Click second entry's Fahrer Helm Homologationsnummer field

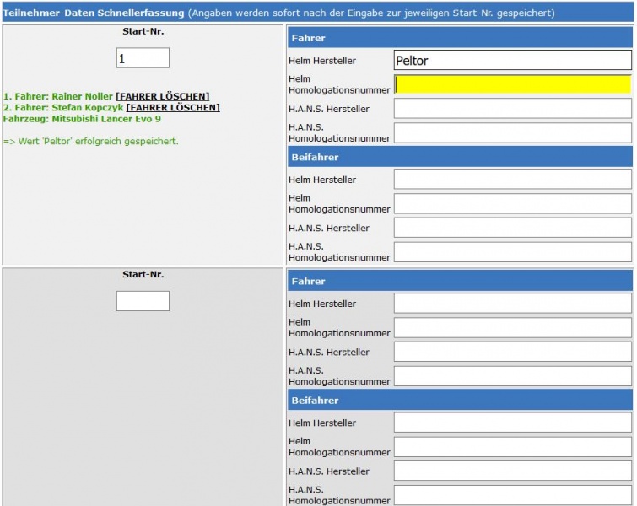click(x=512, y=327)
